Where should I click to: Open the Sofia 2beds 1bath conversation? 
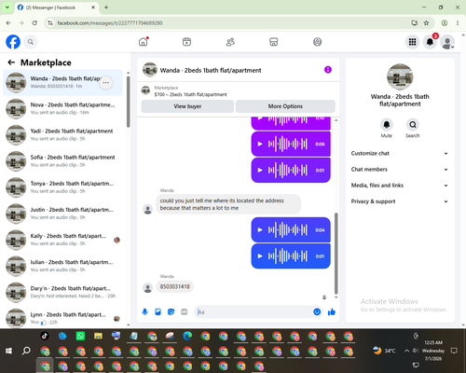(x=62, y=161)
